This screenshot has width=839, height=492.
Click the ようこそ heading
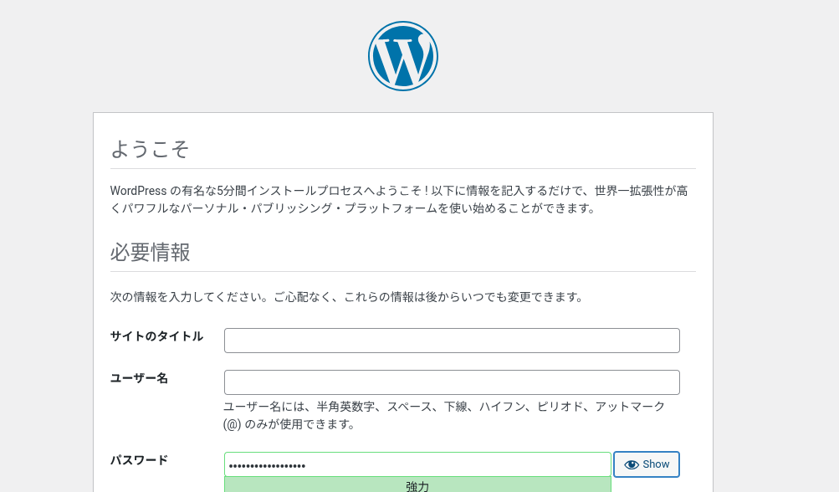(x=150, y=149)
